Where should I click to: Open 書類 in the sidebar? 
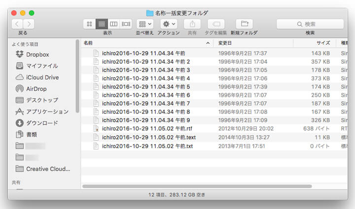[26, 135]
